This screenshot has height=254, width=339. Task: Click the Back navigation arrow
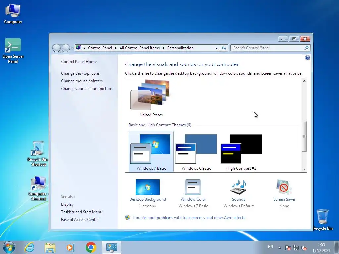coord(56,48)
